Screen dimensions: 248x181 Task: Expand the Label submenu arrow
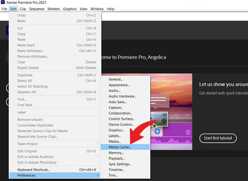click(98, 112)
